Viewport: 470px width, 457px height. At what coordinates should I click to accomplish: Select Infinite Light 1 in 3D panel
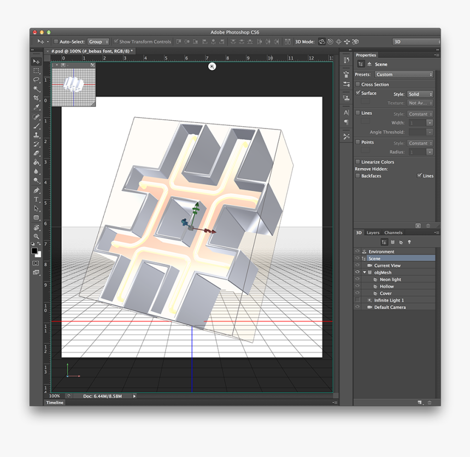click(389, 301)
